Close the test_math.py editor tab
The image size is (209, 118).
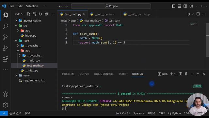click(x=84, y=14)
